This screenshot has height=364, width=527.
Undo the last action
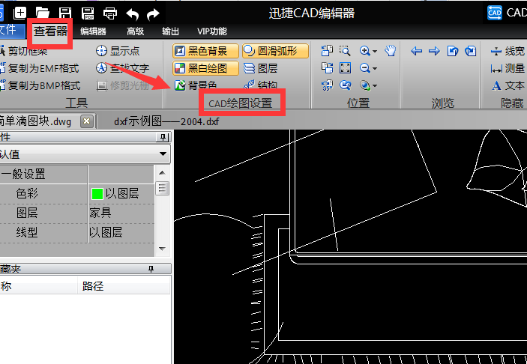coord(132,13)
